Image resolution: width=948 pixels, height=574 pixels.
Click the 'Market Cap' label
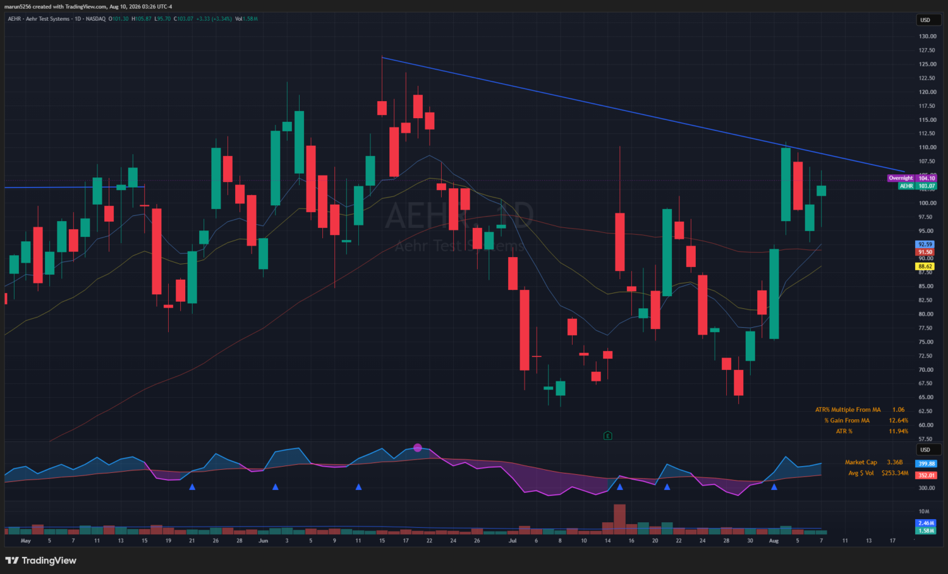861,462
